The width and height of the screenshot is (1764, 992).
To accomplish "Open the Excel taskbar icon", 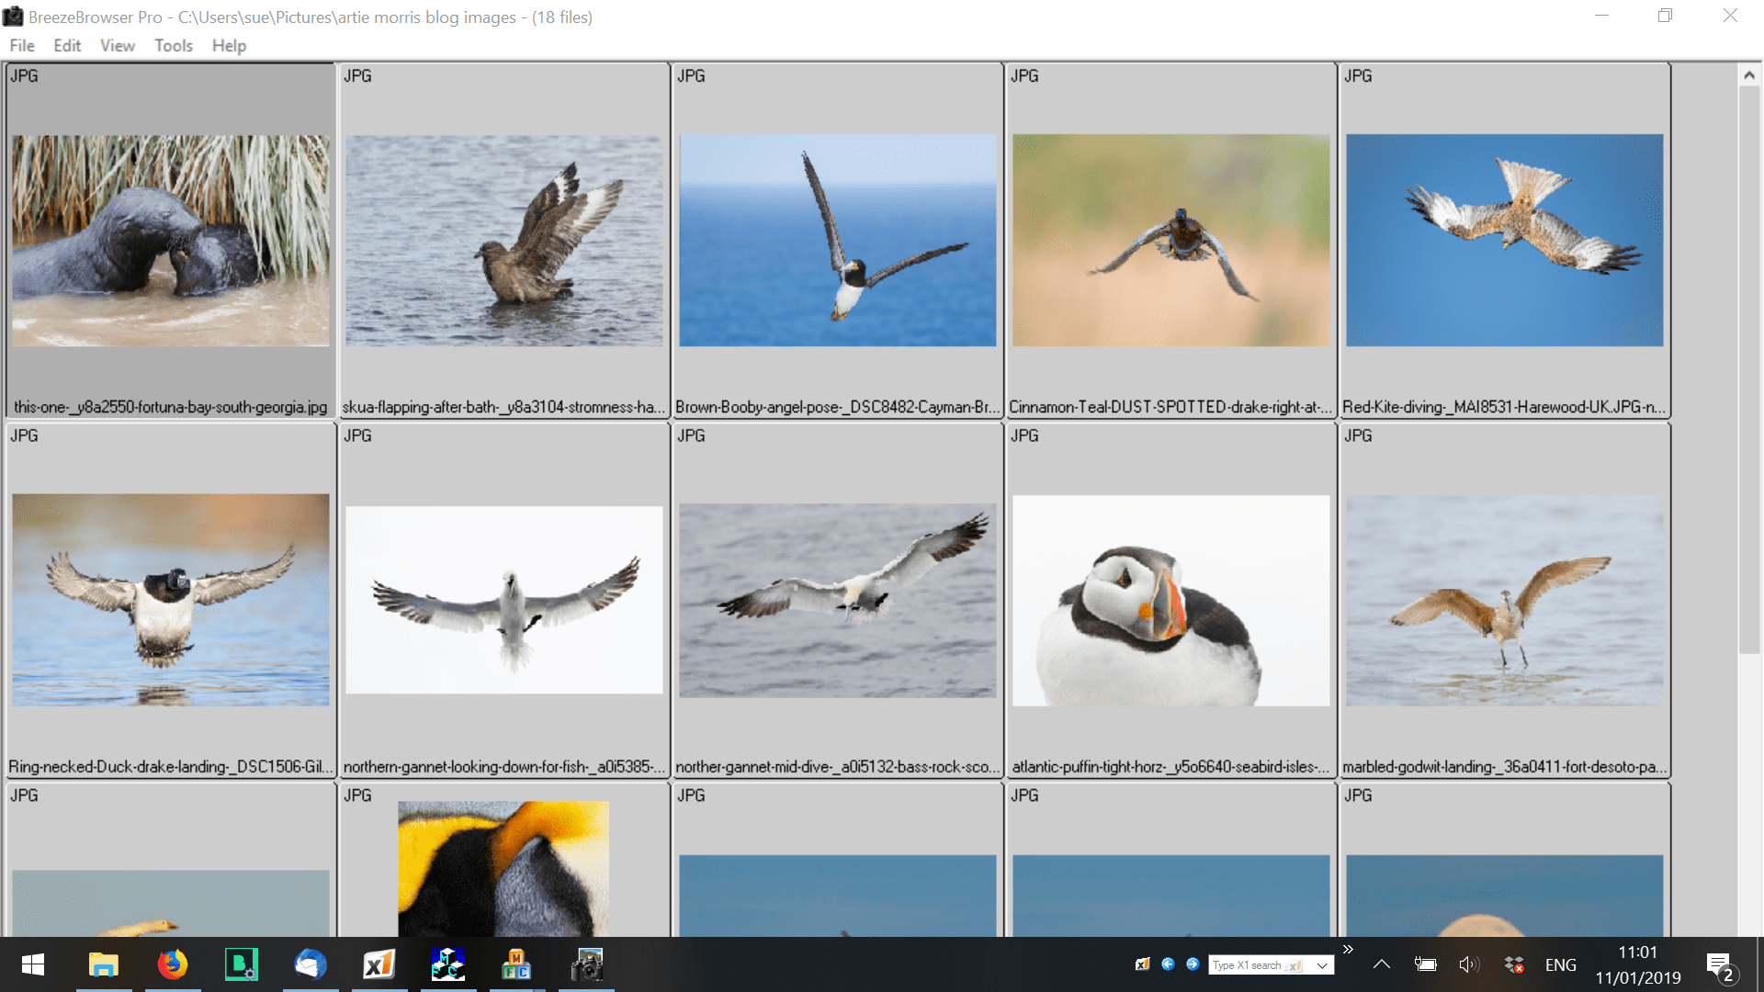I will [x=376, y=964].
